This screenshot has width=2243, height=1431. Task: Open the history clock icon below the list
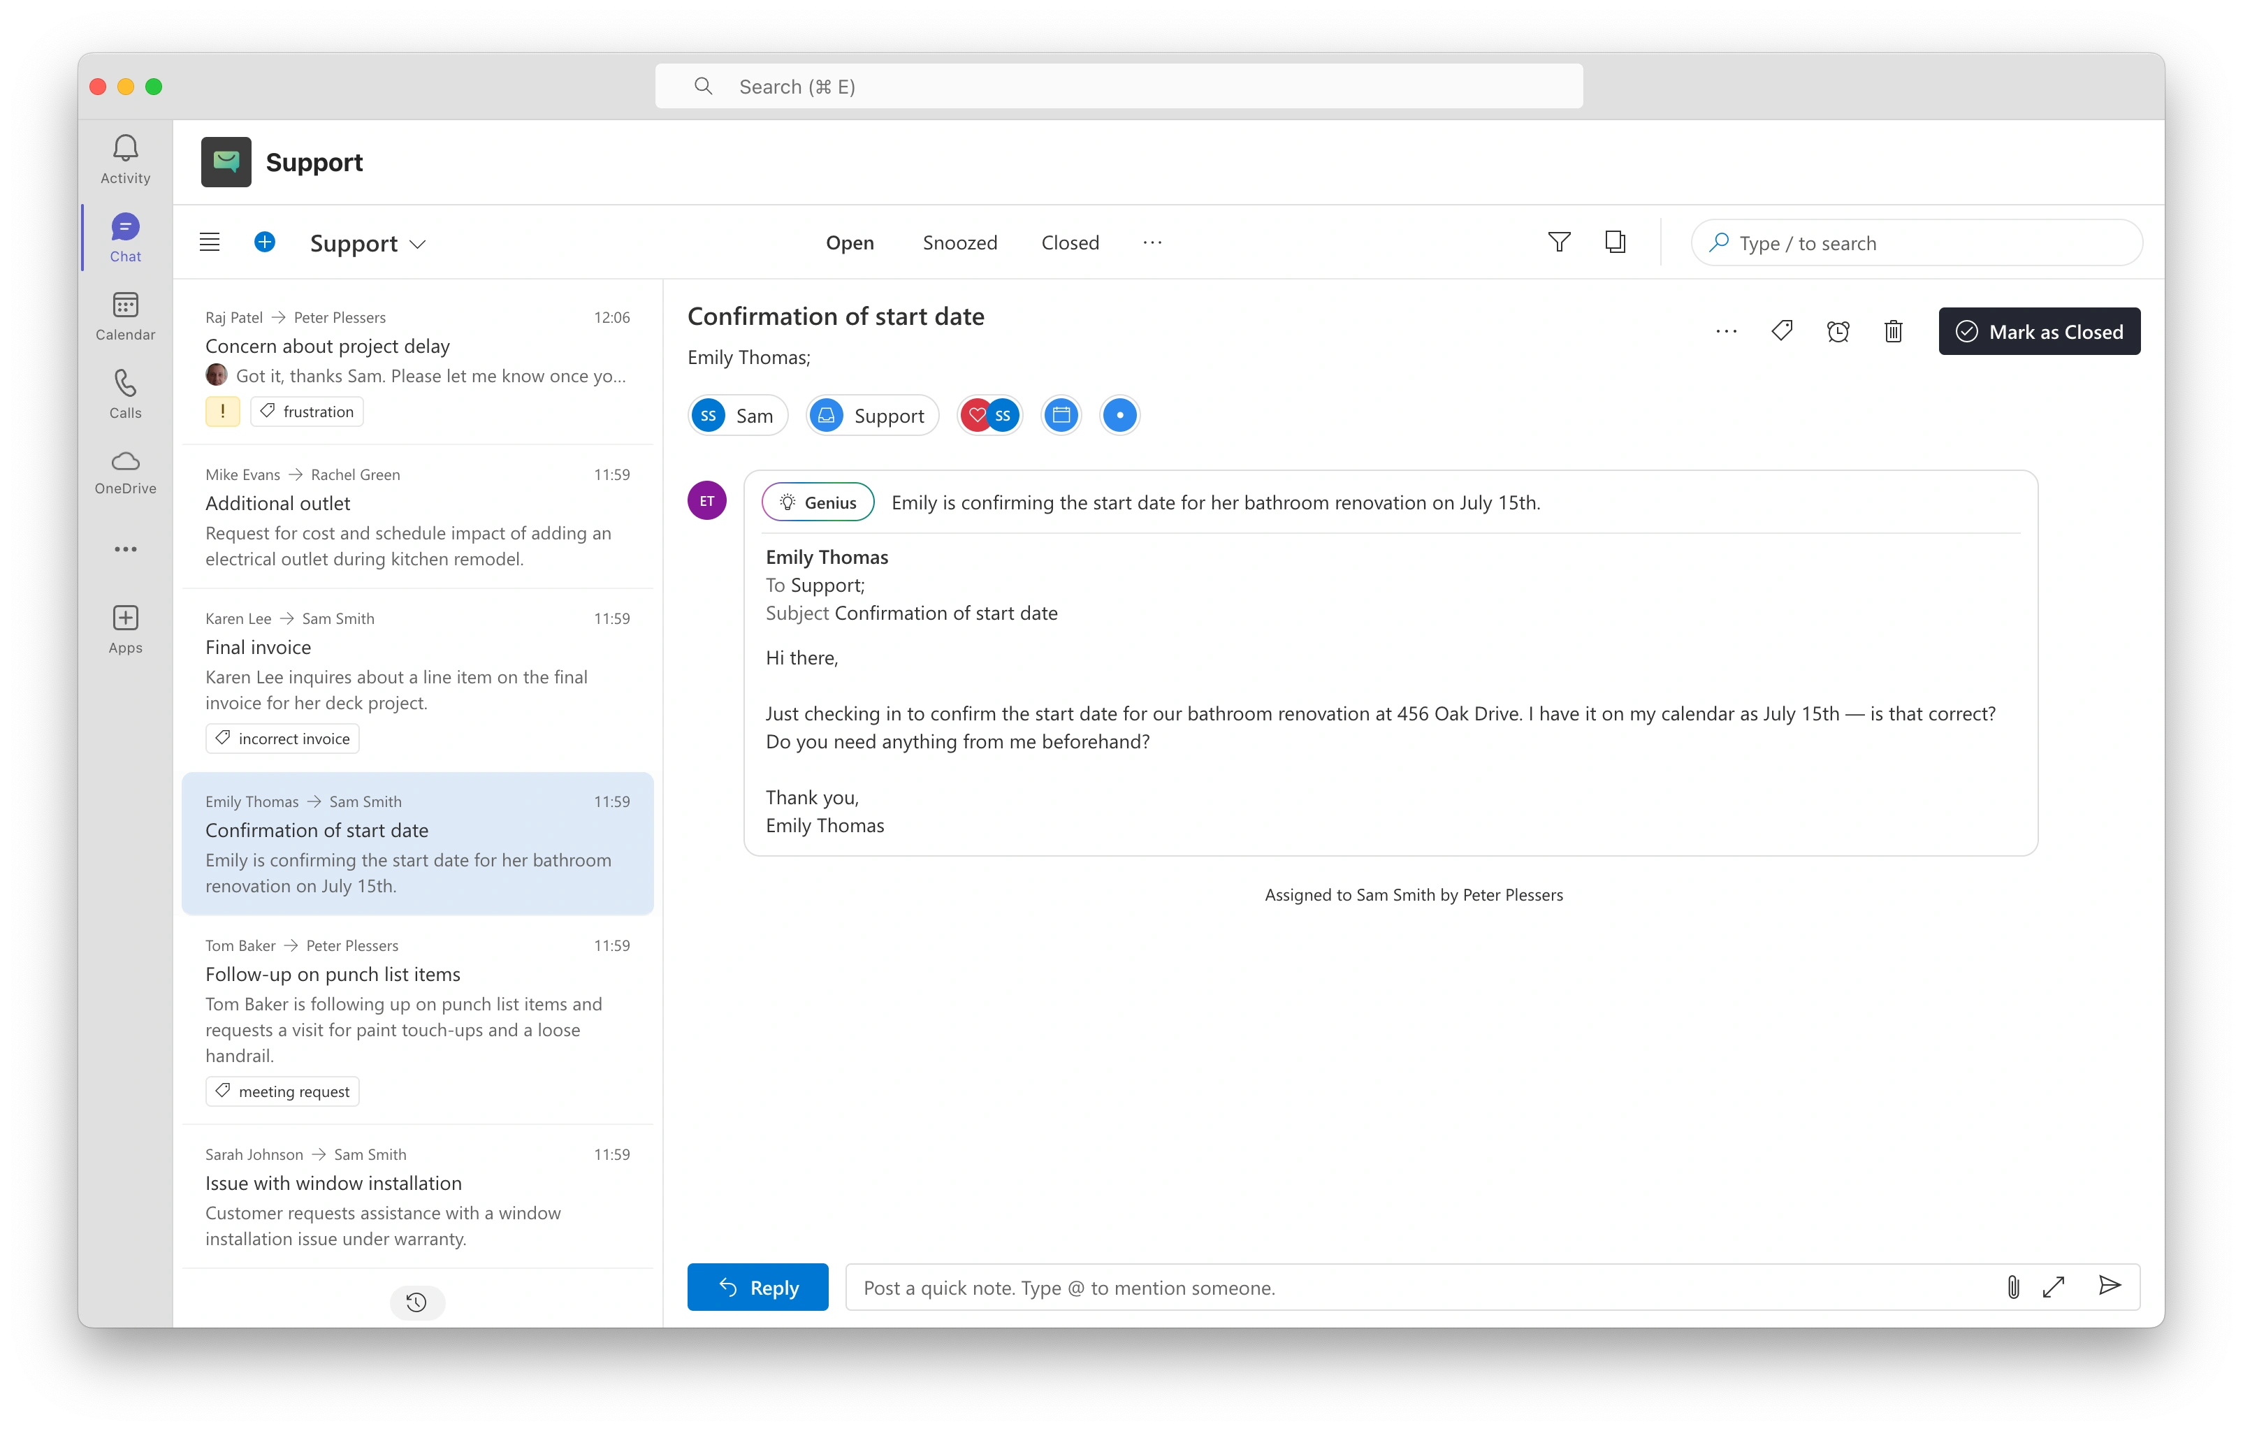coord(416,1302)
